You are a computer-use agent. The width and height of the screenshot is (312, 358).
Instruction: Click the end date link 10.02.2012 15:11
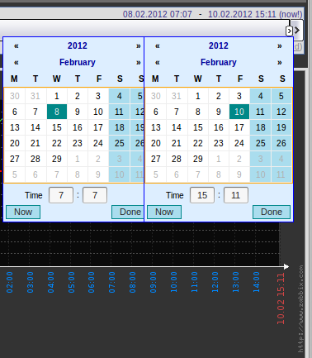click(x=242, y=14)
